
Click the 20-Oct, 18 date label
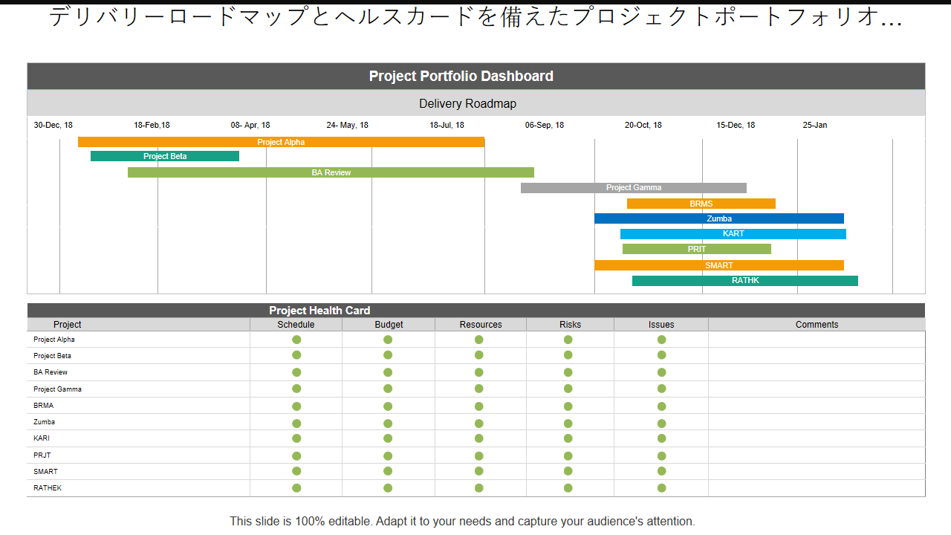pyautogui.click(x=643, y=125)
